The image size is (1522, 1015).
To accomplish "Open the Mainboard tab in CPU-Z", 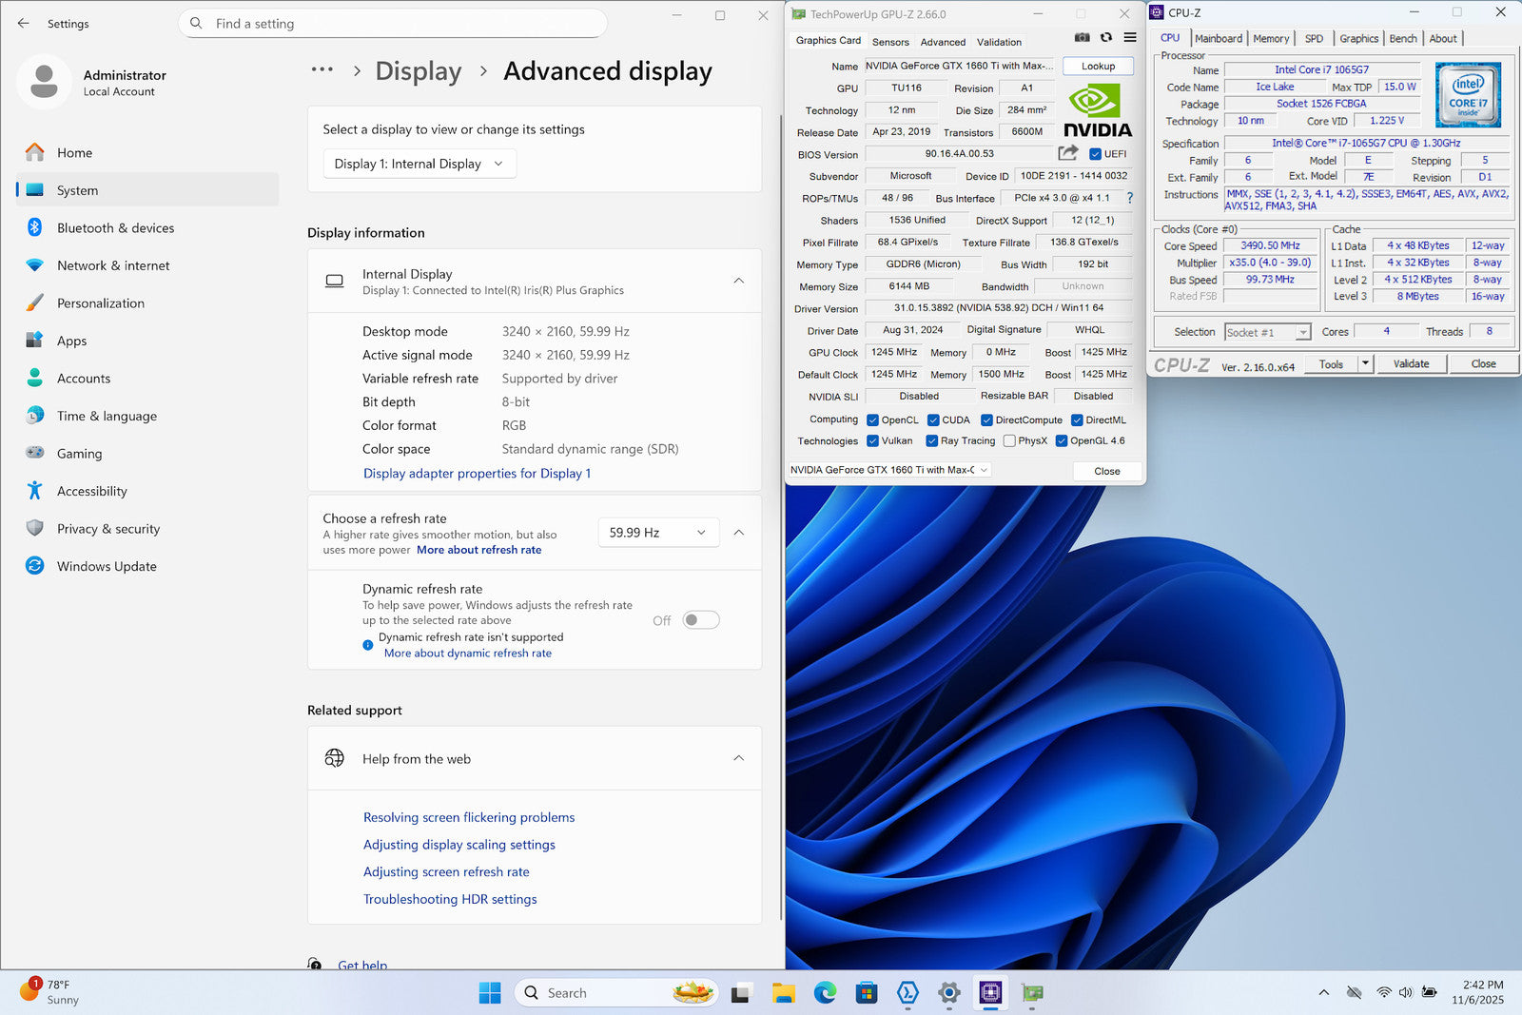I will [x=1219, y=39].
